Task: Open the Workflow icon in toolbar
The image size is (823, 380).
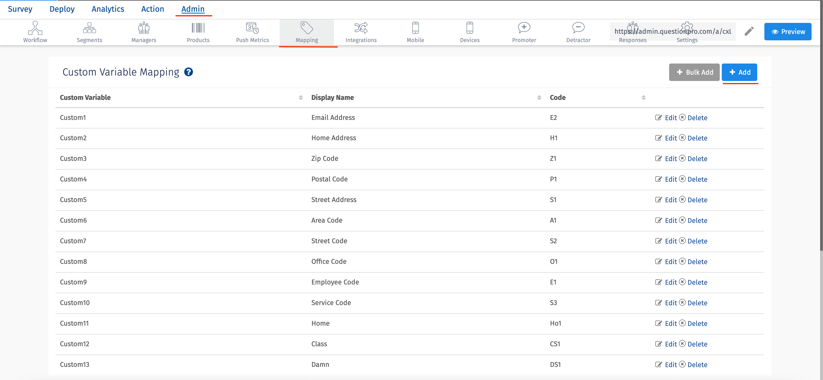Action: click(35, 28)
